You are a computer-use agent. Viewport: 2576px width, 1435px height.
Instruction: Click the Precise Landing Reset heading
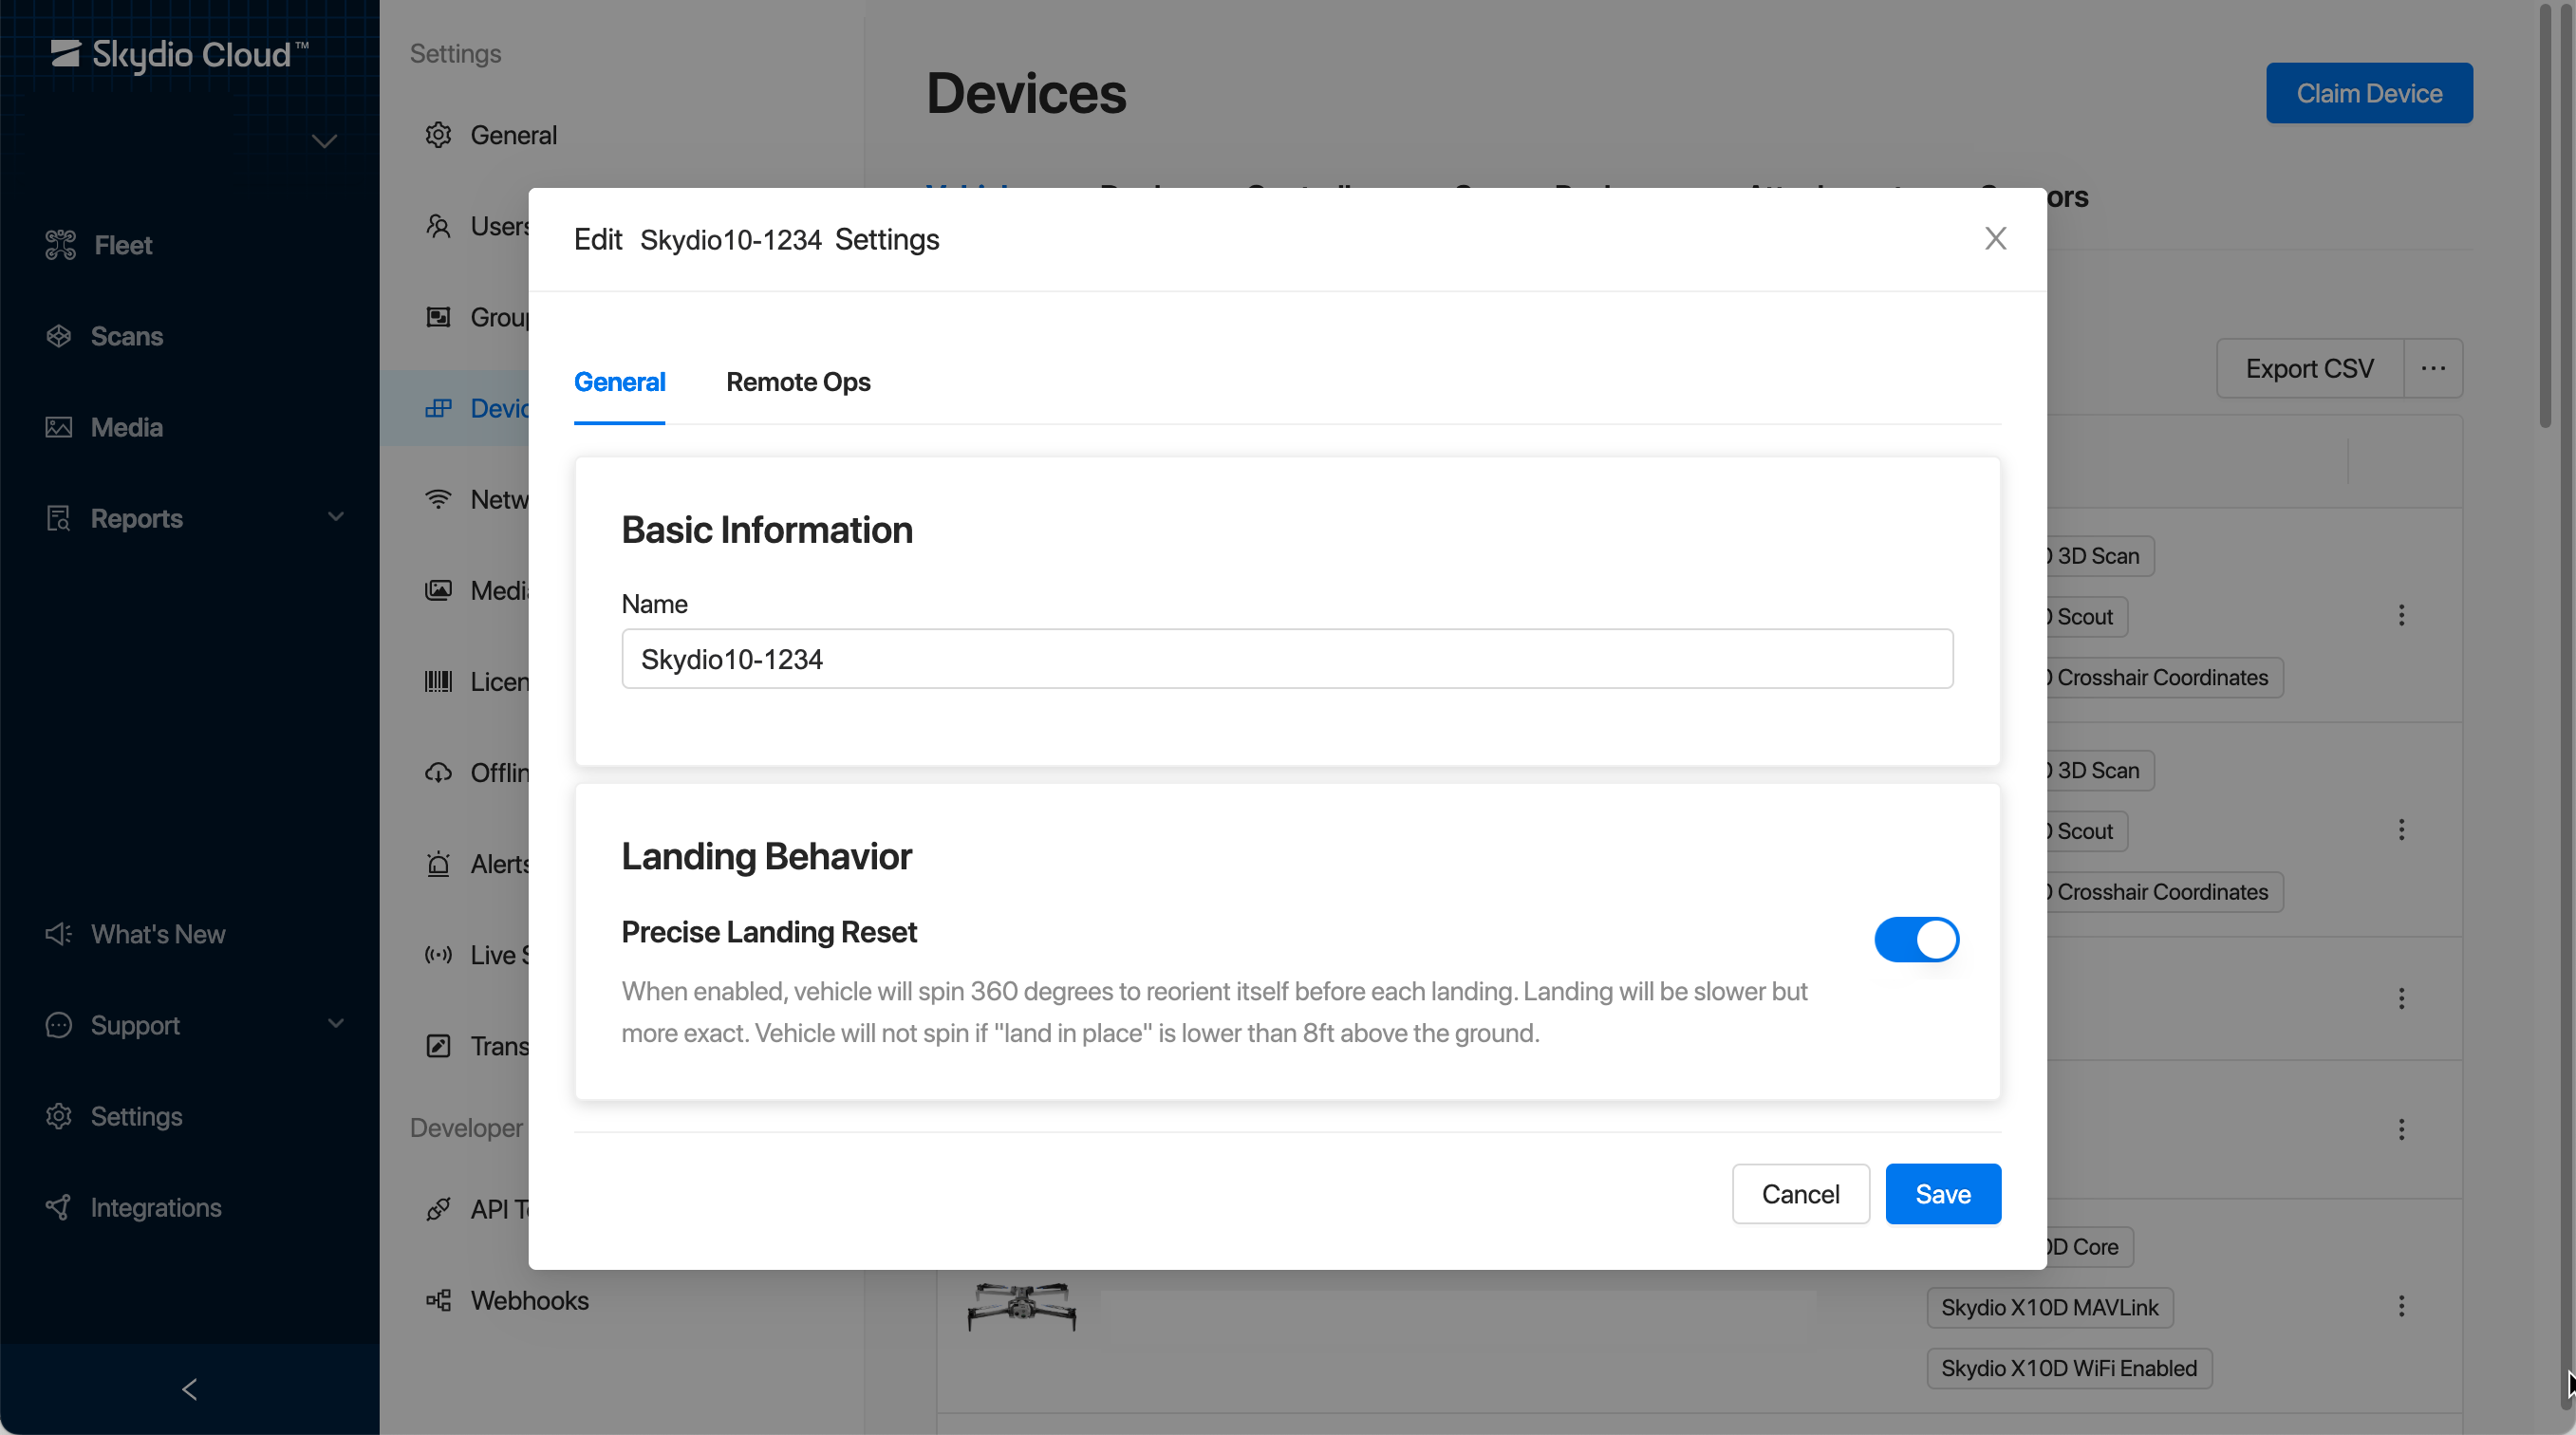click(x=768, y=932)
